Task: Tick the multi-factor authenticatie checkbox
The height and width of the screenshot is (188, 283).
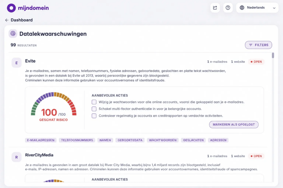Action: click(x=94, y=109)
